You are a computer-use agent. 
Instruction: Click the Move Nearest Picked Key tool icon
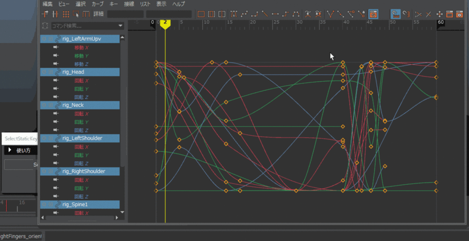(45, 14)
